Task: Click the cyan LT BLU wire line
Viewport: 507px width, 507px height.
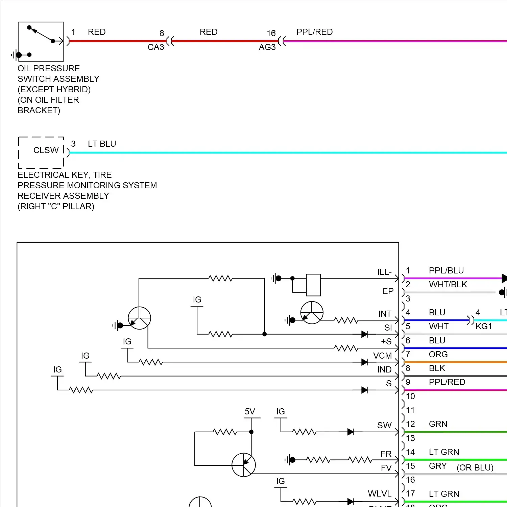Action: [288, 153]
